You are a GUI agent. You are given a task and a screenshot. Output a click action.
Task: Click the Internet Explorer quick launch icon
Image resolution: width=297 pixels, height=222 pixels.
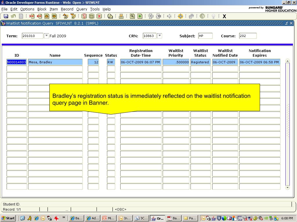(36, 218)
